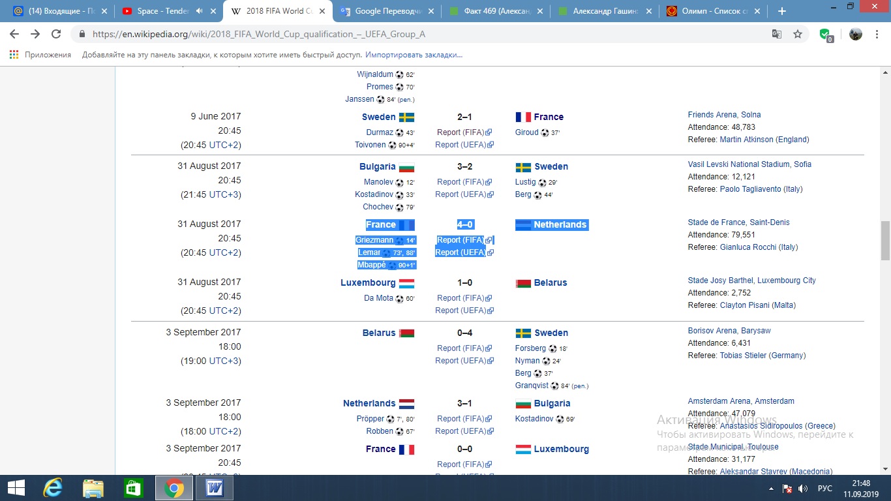The image size is (891, 501).
Task: Launch Internet Explorer from the taskbar
Action: [53, 488]
